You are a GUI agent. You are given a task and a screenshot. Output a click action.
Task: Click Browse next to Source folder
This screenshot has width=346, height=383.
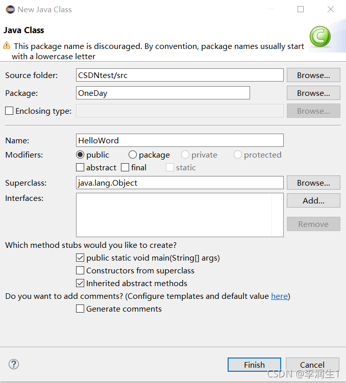(x=313, y=75)
